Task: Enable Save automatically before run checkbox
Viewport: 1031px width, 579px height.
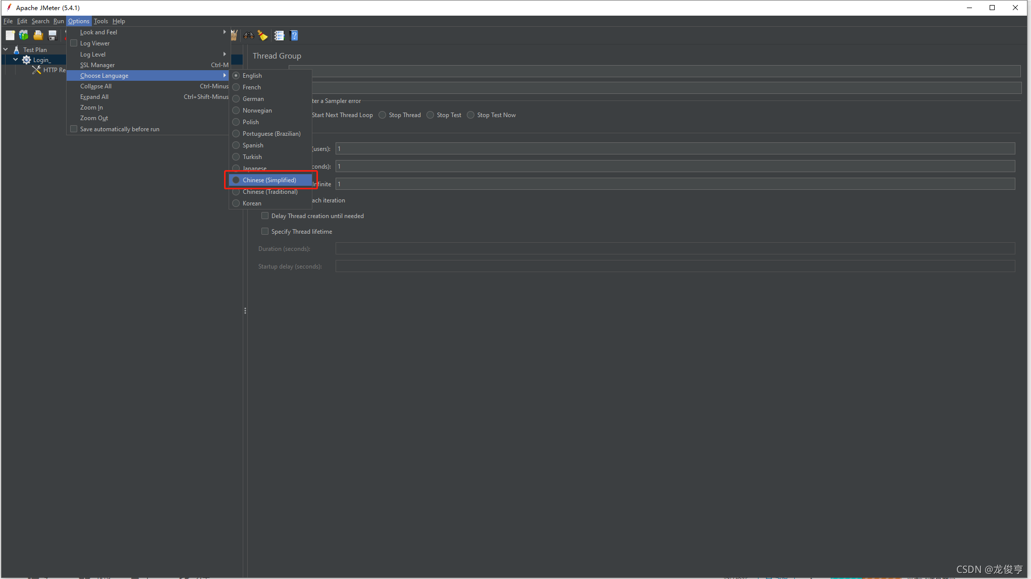Action: click(x=74, y=129)
